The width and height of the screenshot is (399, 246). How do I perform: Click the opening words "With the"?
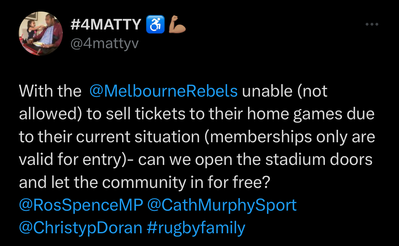click(50, 91)
